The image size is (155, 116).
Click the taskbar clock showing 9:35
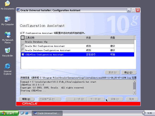coord(150,113)
